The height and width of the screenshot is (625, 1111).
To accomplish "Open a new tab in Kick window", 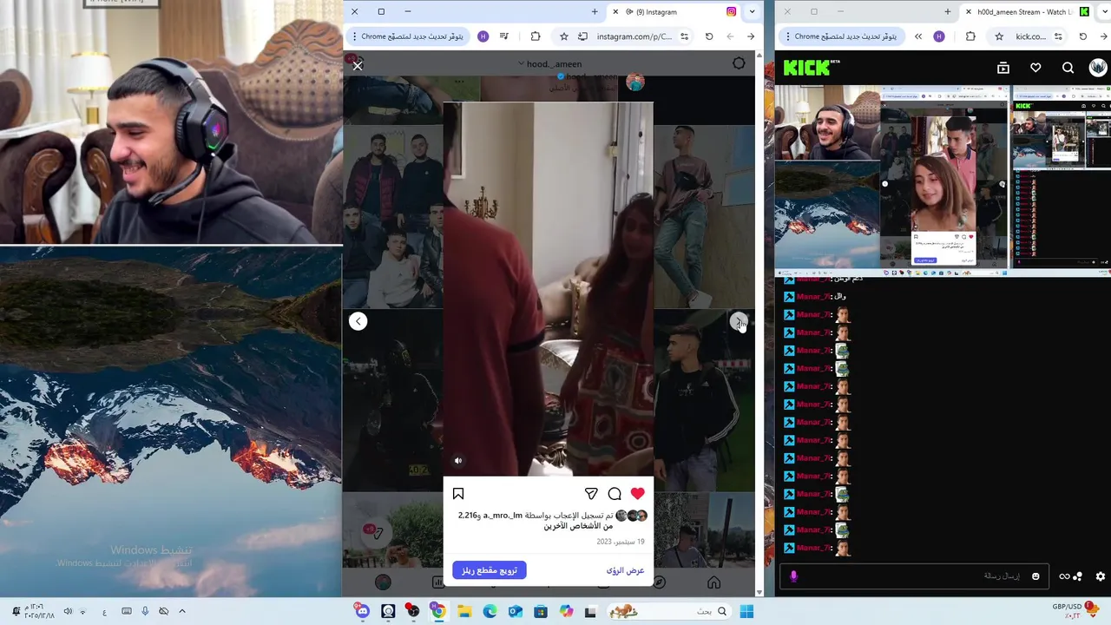I will point(947,12).
